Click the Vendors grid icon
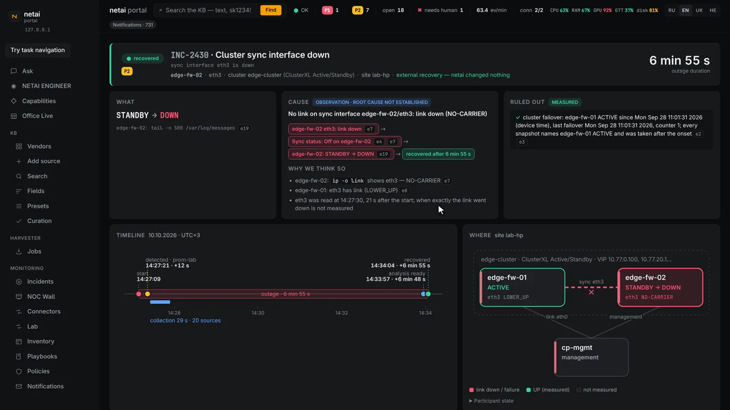This screenshot has width=730, height=410. 19,146
